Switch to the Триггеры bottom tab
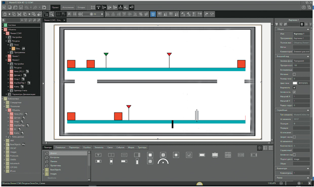314x187 pixels. pyautogui.click(x=142, y=148)
